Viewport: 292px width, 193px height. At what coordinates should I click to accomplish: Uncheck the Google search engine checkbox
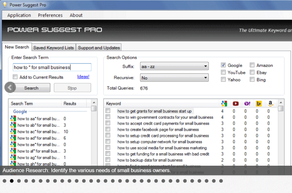click(223, 65)
